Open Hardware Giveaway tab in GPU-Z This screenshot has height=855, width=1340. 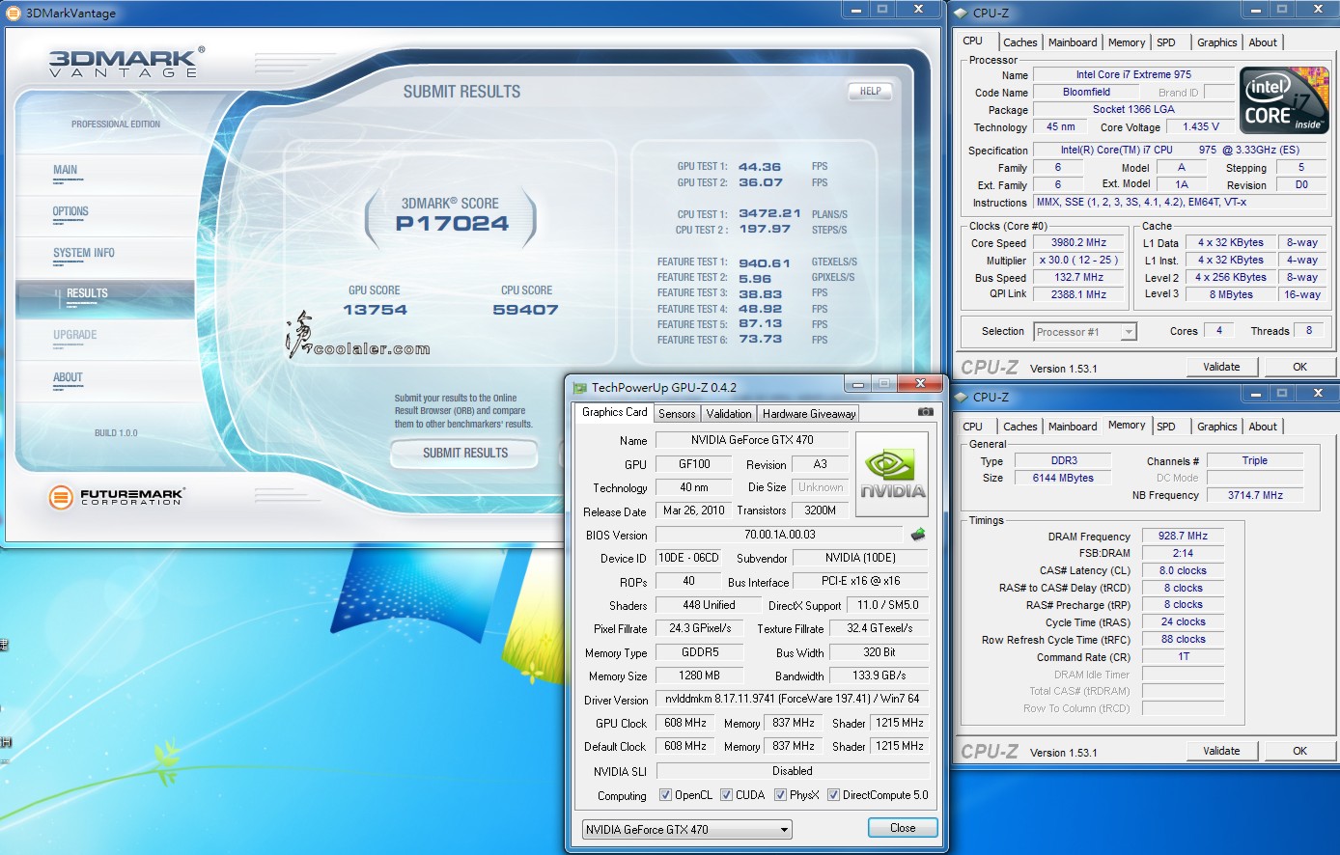tap(809, 414)
